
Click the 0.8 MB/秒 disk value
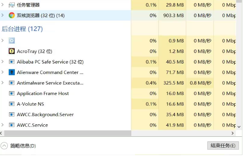201,83
